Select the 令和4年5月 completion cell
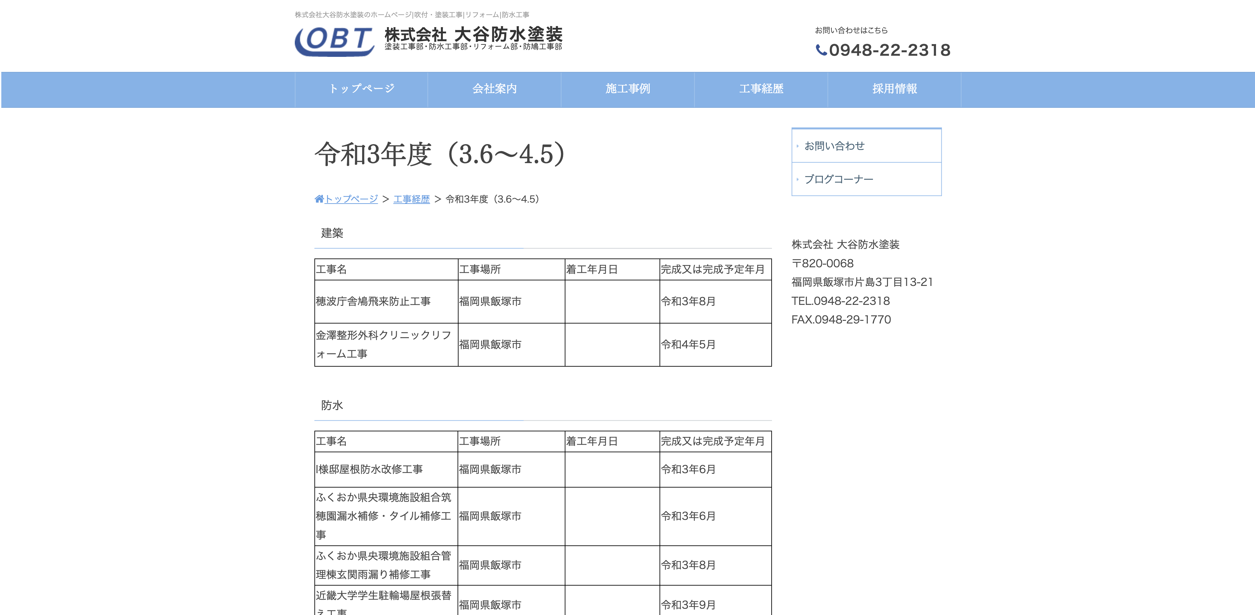 715,345
